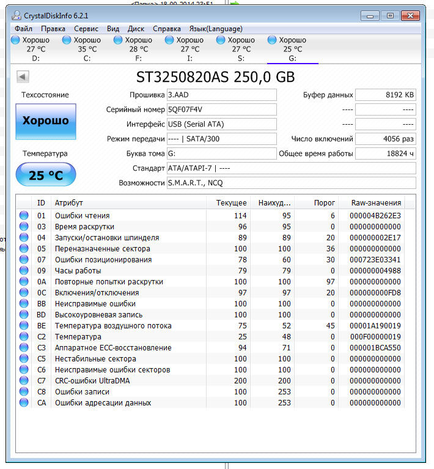Click the ID column header
This screenshot has width=434, height=469.
click(x=41, y=203)
